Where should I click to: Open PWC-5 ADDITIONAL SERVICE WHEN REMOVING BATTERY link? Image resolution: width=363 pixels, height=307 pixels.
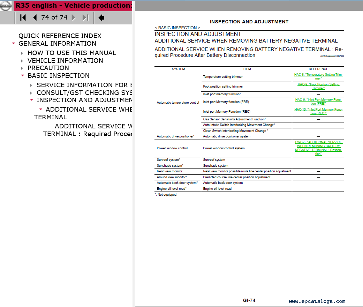coord(318,148)
